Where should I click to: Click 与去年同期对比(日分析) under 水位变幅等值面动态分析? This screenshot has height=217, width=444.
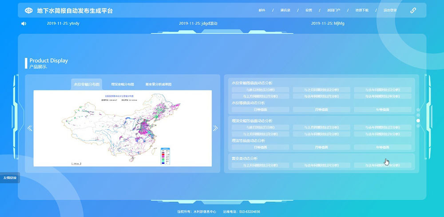[x=383, y=89]
